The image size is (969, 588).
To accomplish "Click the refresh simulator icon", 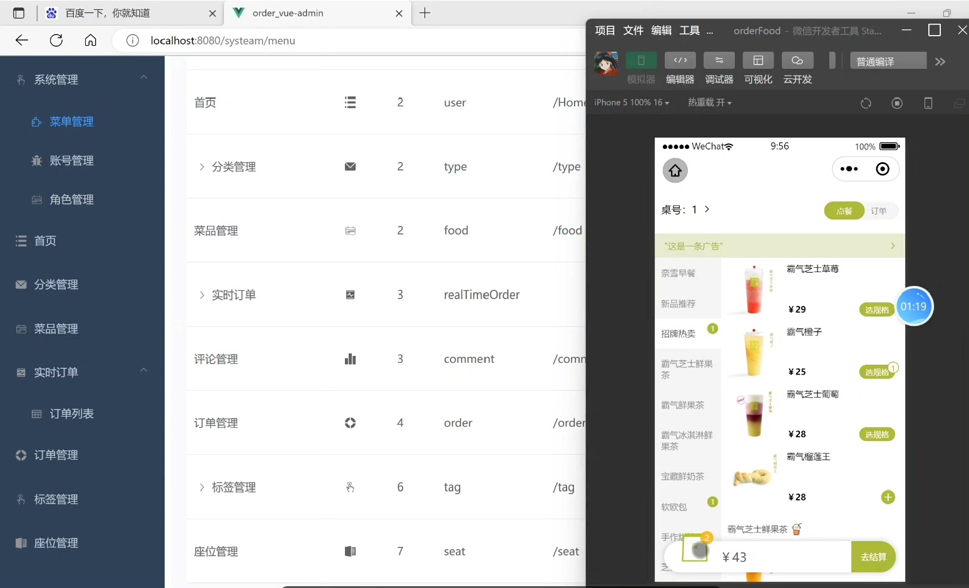I will click(x=866, y=103).
